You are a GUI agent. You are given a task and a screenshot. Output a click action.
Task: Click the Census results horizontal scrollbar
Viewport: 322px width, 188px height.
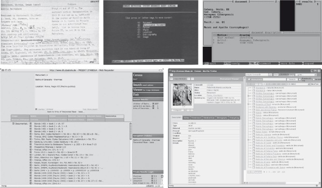click(x=267, y=183)
